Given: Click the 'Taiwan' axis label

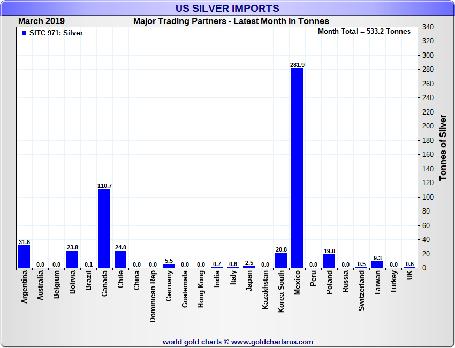Looking at the screenshot, I should click(377, 283).
